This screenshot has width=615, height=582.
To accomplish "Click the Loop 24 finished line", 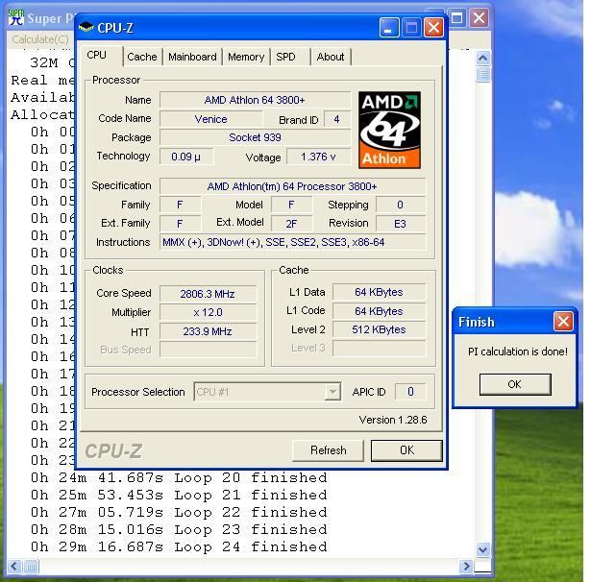I will click(x=179, y=546).
